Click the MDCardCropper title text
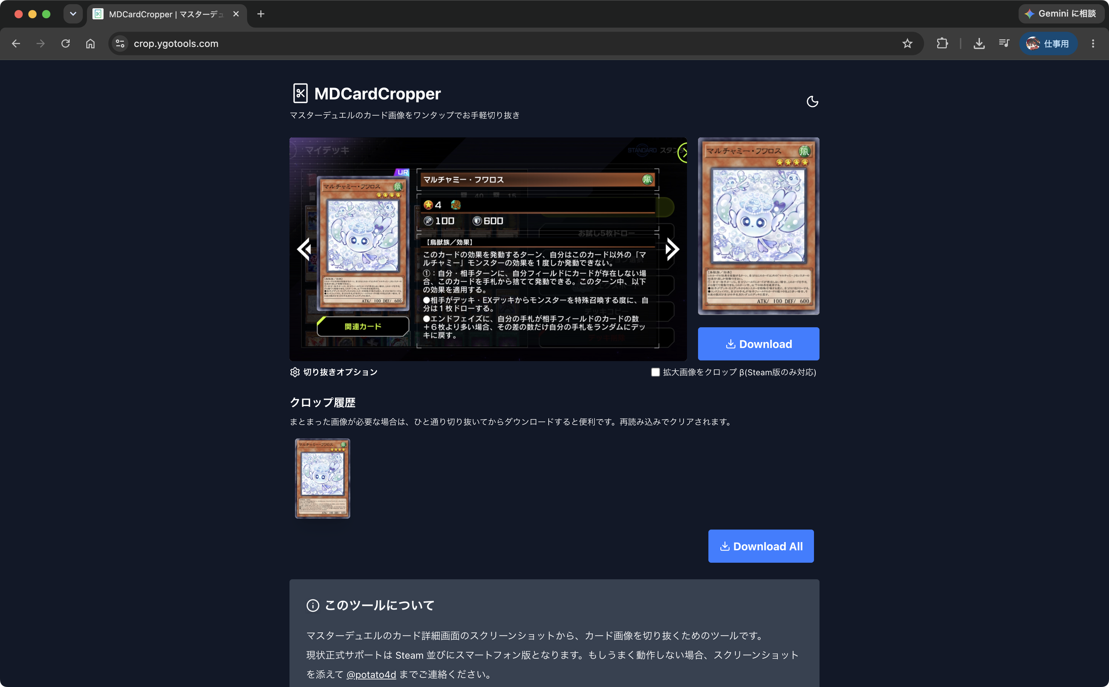 (377, 94)
